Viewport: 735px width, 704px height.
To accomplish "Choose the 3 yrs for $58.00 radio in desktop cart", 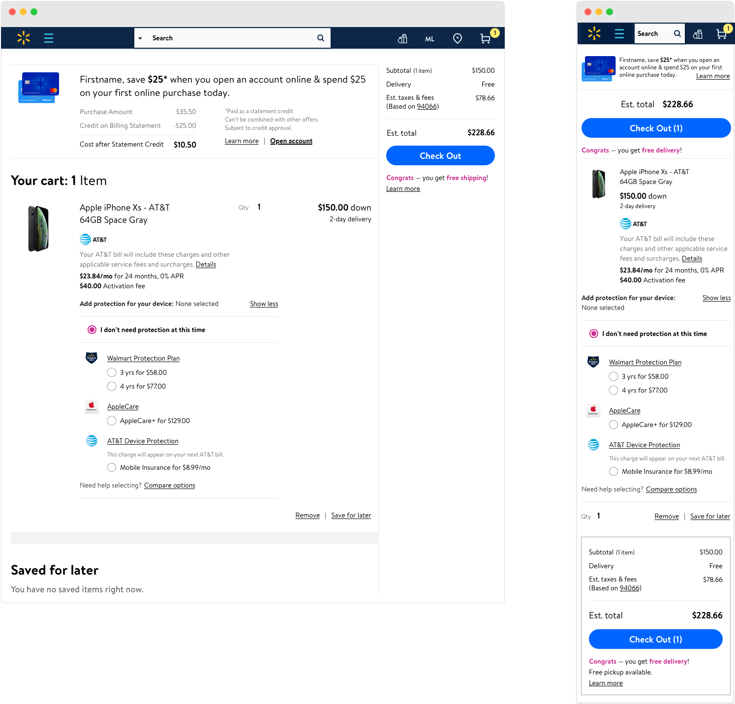I will pyautogui.click(x=112, y=372).
